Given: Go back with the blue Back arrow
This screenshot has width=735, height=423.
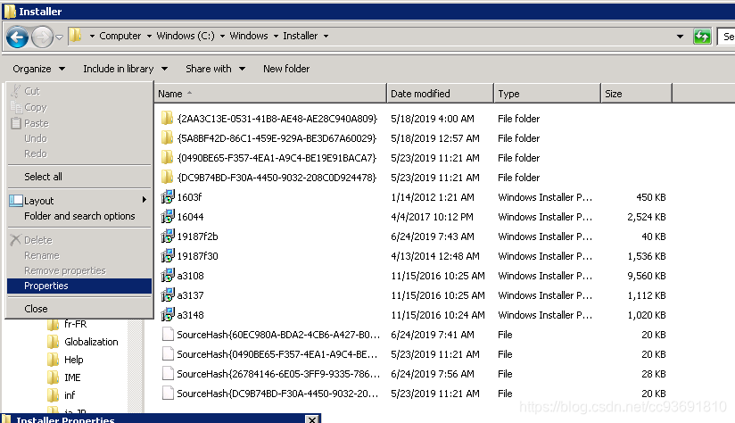Looking at the screenshot, I should pyautogui.click(x=17, y=37).
